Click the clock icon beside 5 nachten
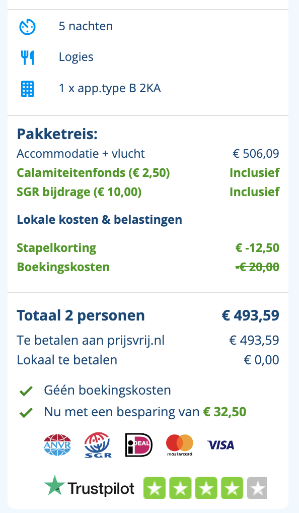 [28, 27]
